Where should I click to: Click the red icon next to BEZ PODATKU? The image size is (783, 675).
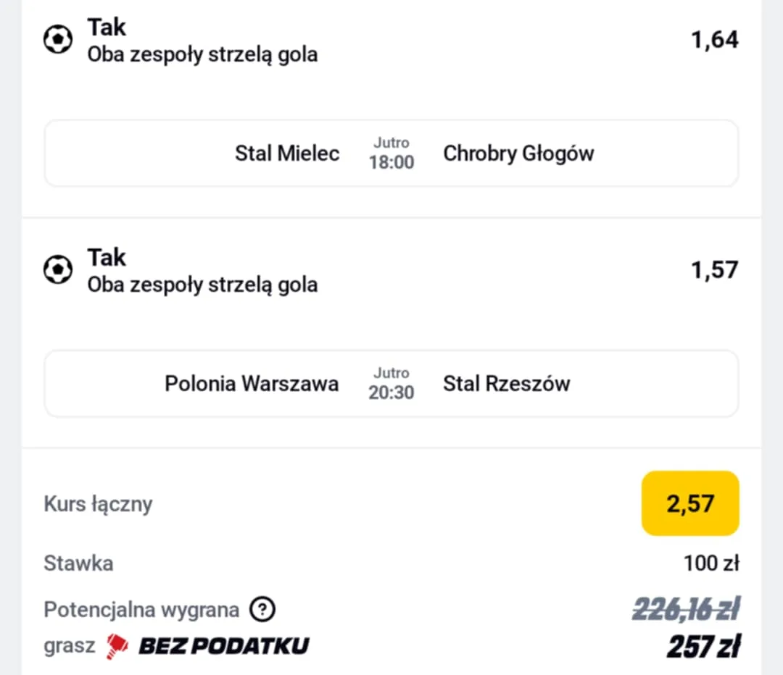117,645
